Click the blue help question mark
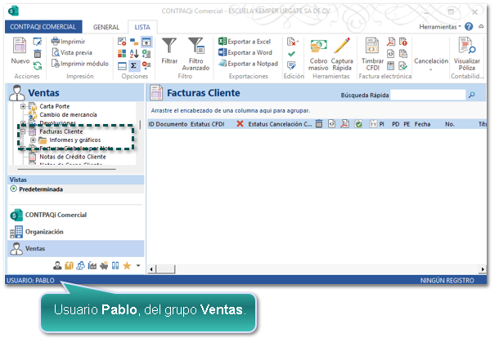This screenshot has width=499, height=342. (x=469, y=27)
